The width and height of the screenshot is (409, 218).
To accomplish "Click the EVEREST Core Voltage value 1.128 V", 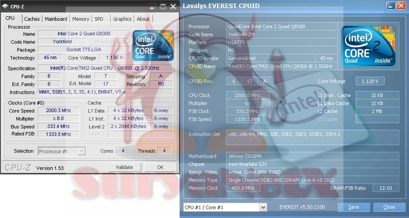I will pos(370,81).
